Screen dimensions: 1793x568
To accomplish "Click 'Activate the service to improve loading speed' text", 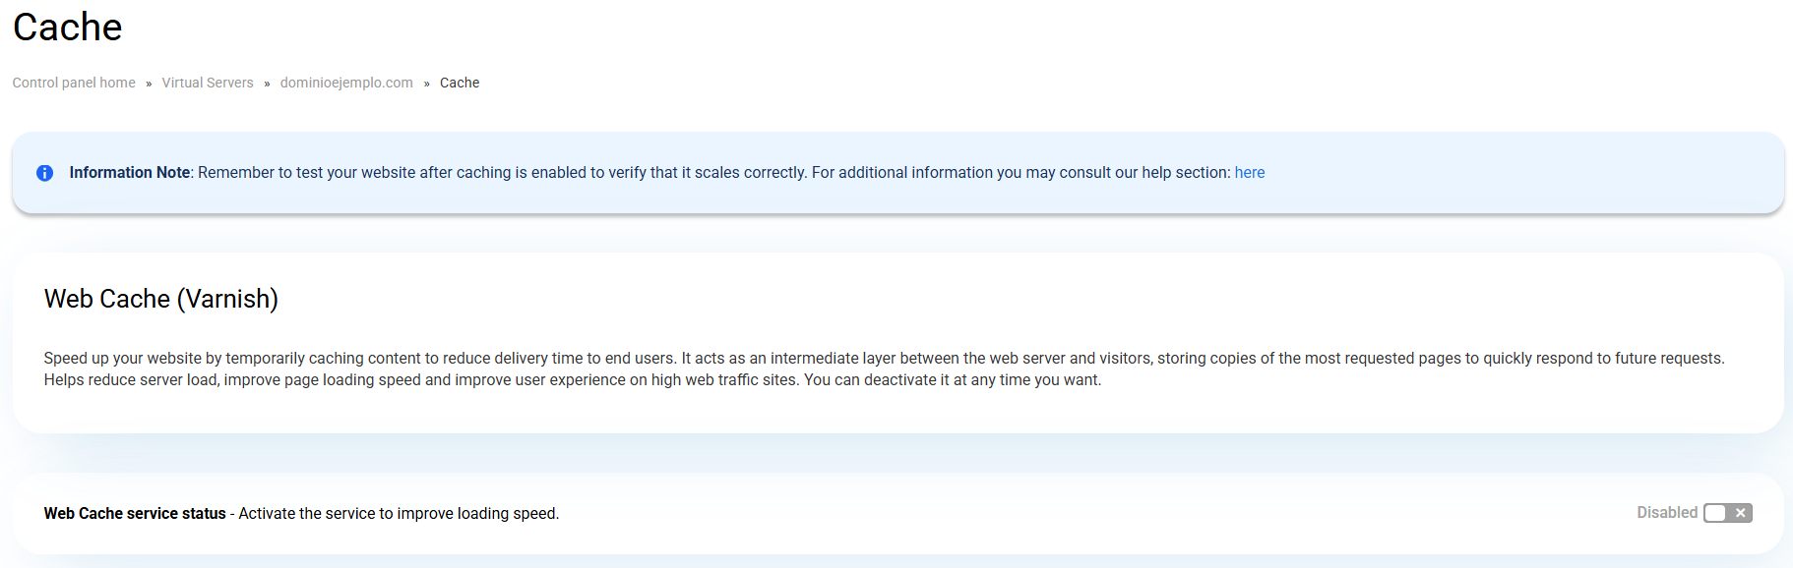I will 399,514.
